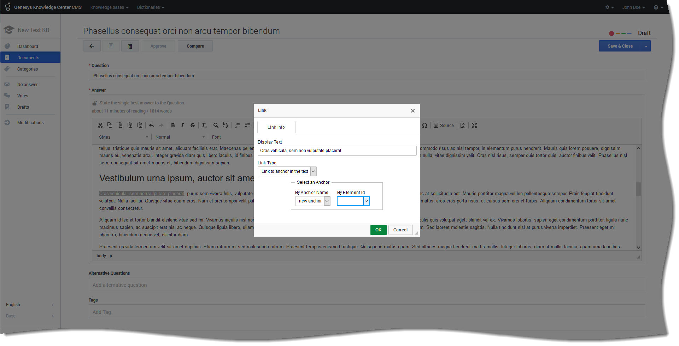
Task: Click the back arrow button
Action: tap(92, 46)
